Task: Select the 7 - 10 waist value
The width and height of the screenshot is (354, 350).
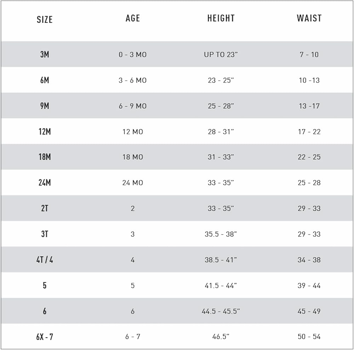Action: (x=309, y=55)
